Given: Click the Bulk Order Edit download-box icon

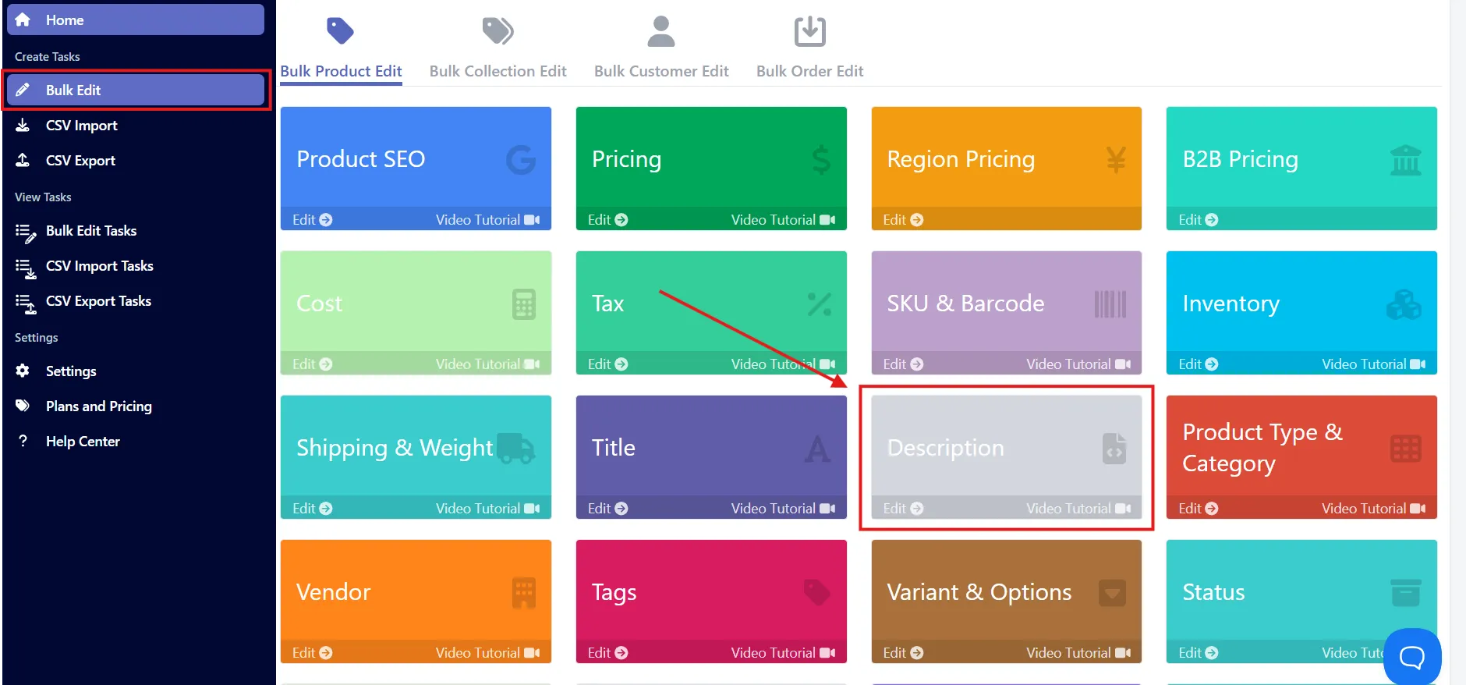Looking at the screenshot, I should point(809,31).
